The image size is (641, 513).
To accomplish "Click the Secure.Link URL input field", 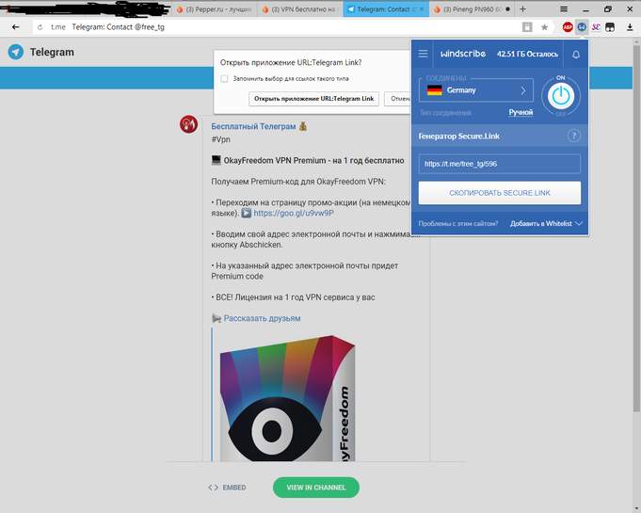I will tap(500, 164).
